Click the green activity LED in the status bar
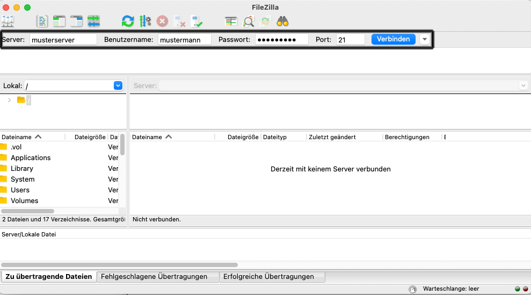The height and width of the screenshot is (295, 531). click(x=517, y=289)
